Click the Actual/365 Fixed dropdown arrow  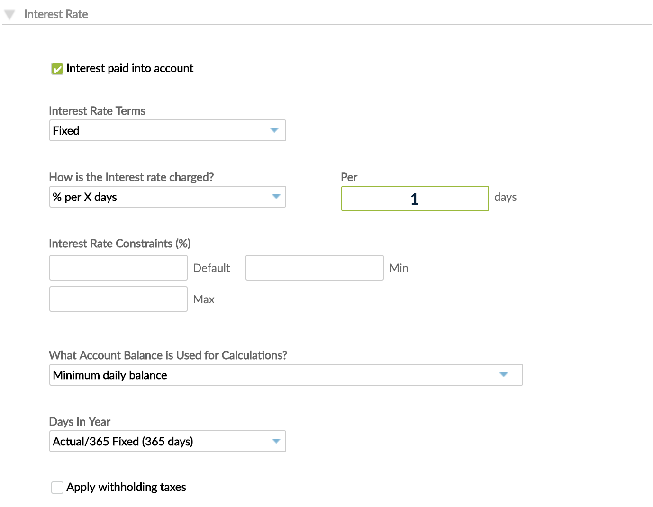(275, 441)
